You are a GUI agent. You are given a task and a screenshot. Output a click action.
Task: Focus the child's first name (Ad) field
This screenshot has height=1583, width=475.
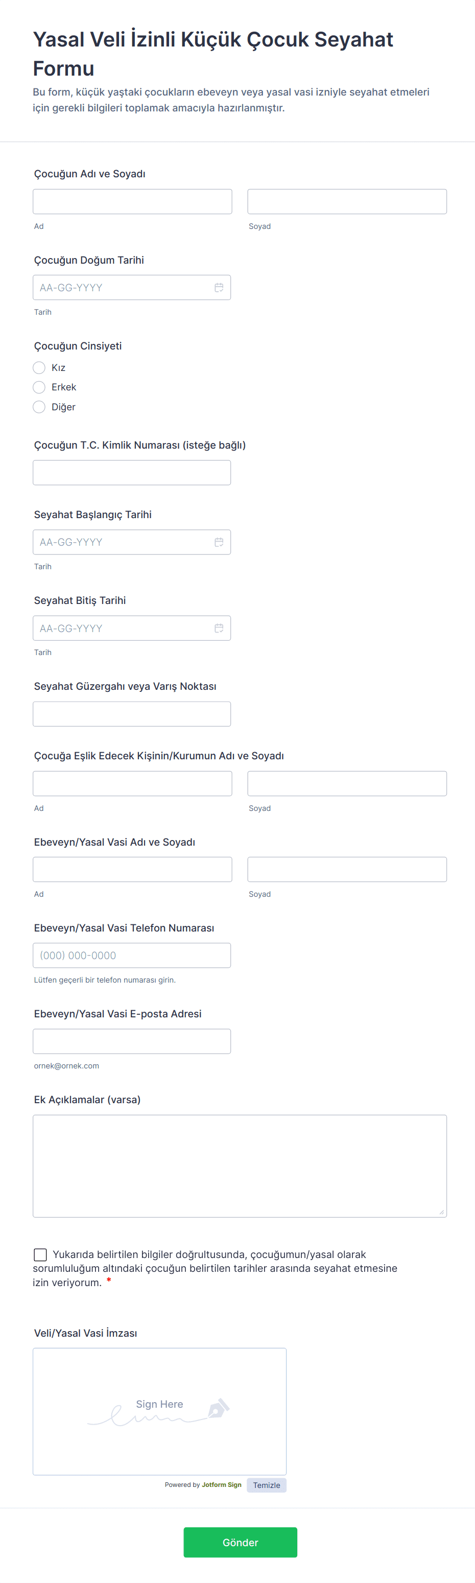pyautogui.click(x=132, y=201)
